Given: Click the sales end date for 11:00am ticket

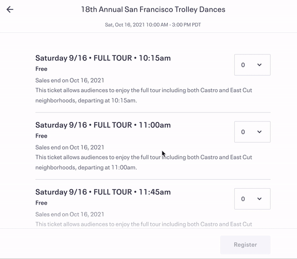Looking at the screenshot, I should coord(70,147).
